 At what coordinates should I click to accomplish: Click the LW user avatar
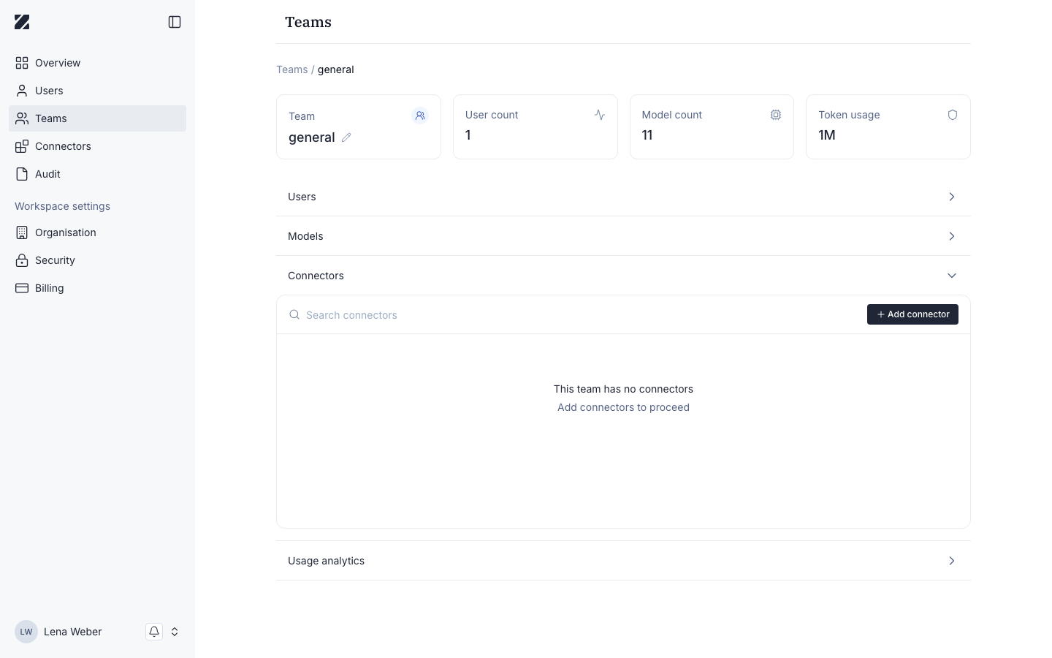pyautogui.click(x=26, y=632)
